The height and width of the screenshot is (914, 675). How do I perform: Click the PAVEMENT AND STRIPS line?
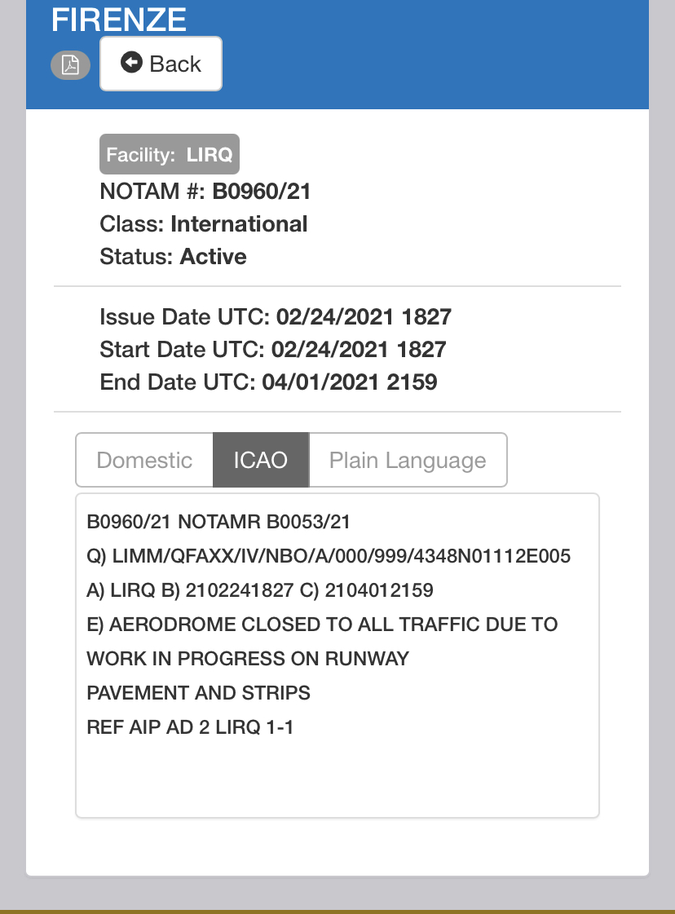(x=198, y=693)
